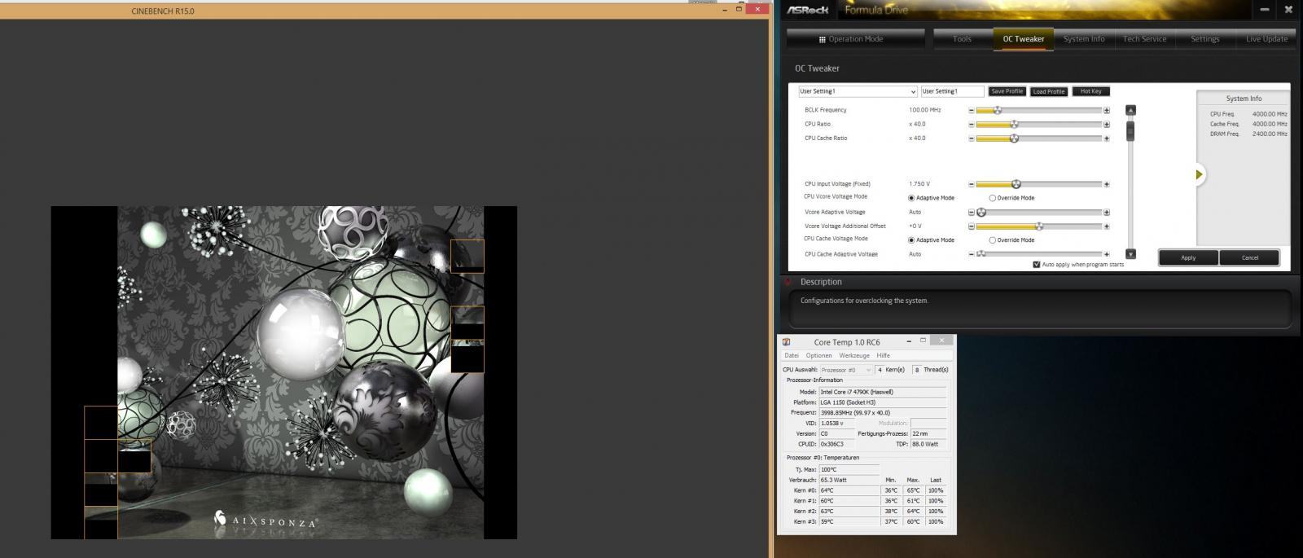Switch to the Tools tab

click(x=963, y=39)
